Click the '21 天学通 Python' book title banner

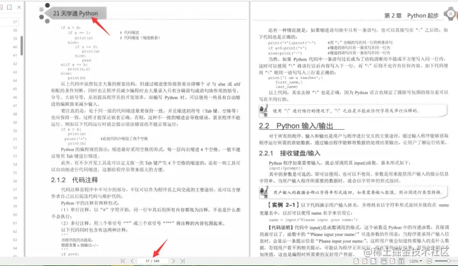pos(75,13)
